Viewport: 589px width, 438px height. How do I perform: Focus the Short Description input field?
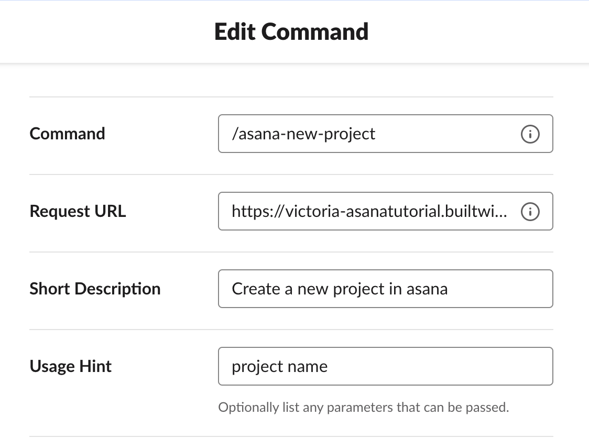pyautogui.click(x=385, y=289)
